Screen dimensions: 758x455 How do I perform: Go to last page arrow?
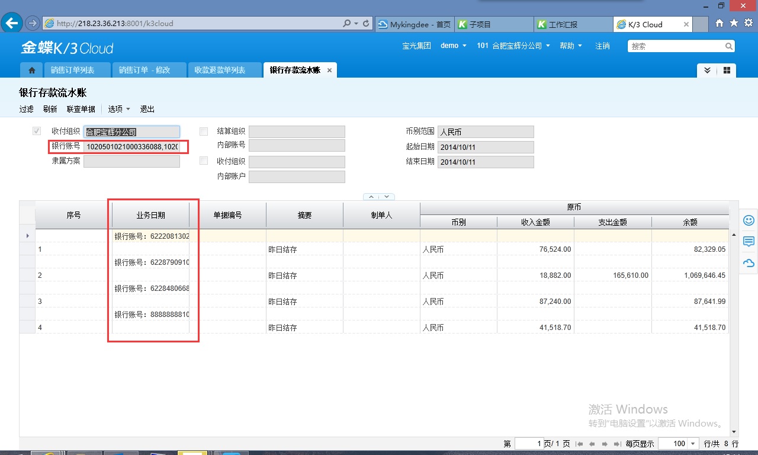pos(616,444)
